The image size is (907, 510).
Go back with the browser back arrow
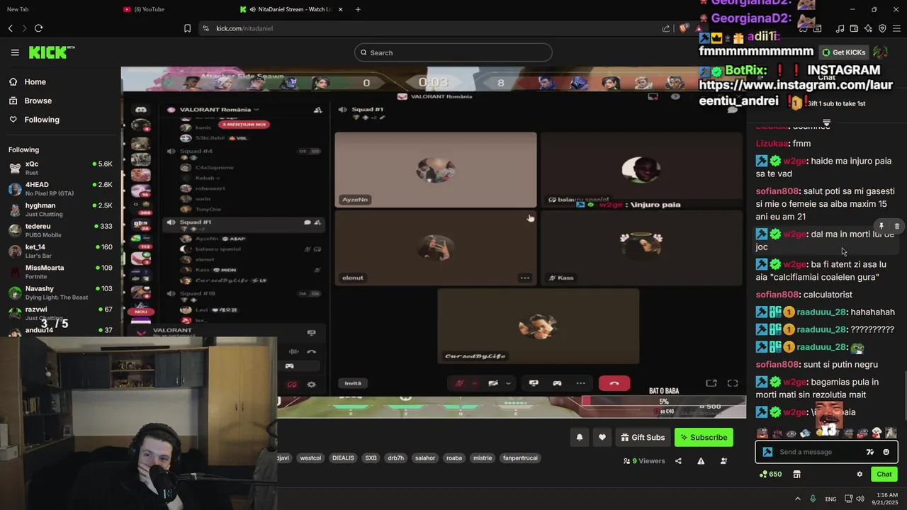(x=11, y=28)
